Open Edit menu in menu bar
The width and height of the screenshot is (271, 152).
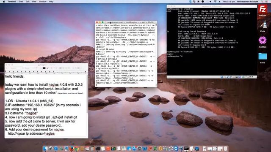coord(28,1)
